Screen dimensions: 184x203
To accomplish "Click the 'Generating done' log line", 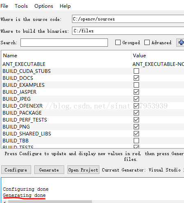I will click(x=24, y=195).
